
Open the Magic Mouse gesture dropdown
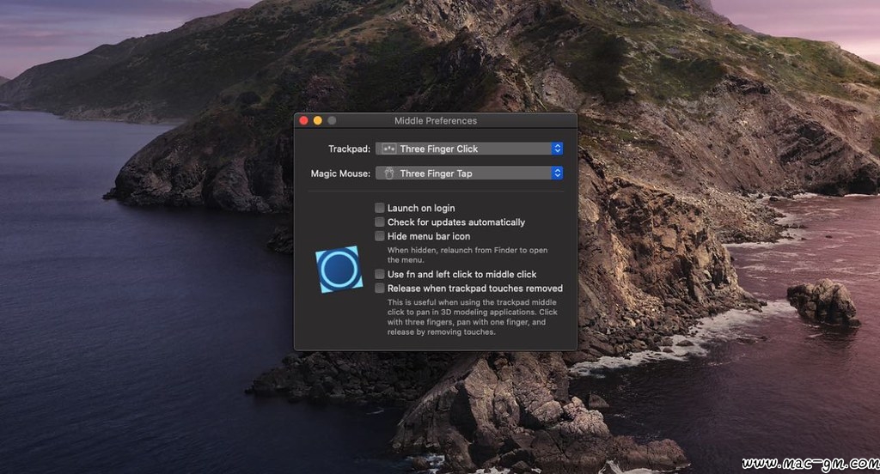pos(469,173)
